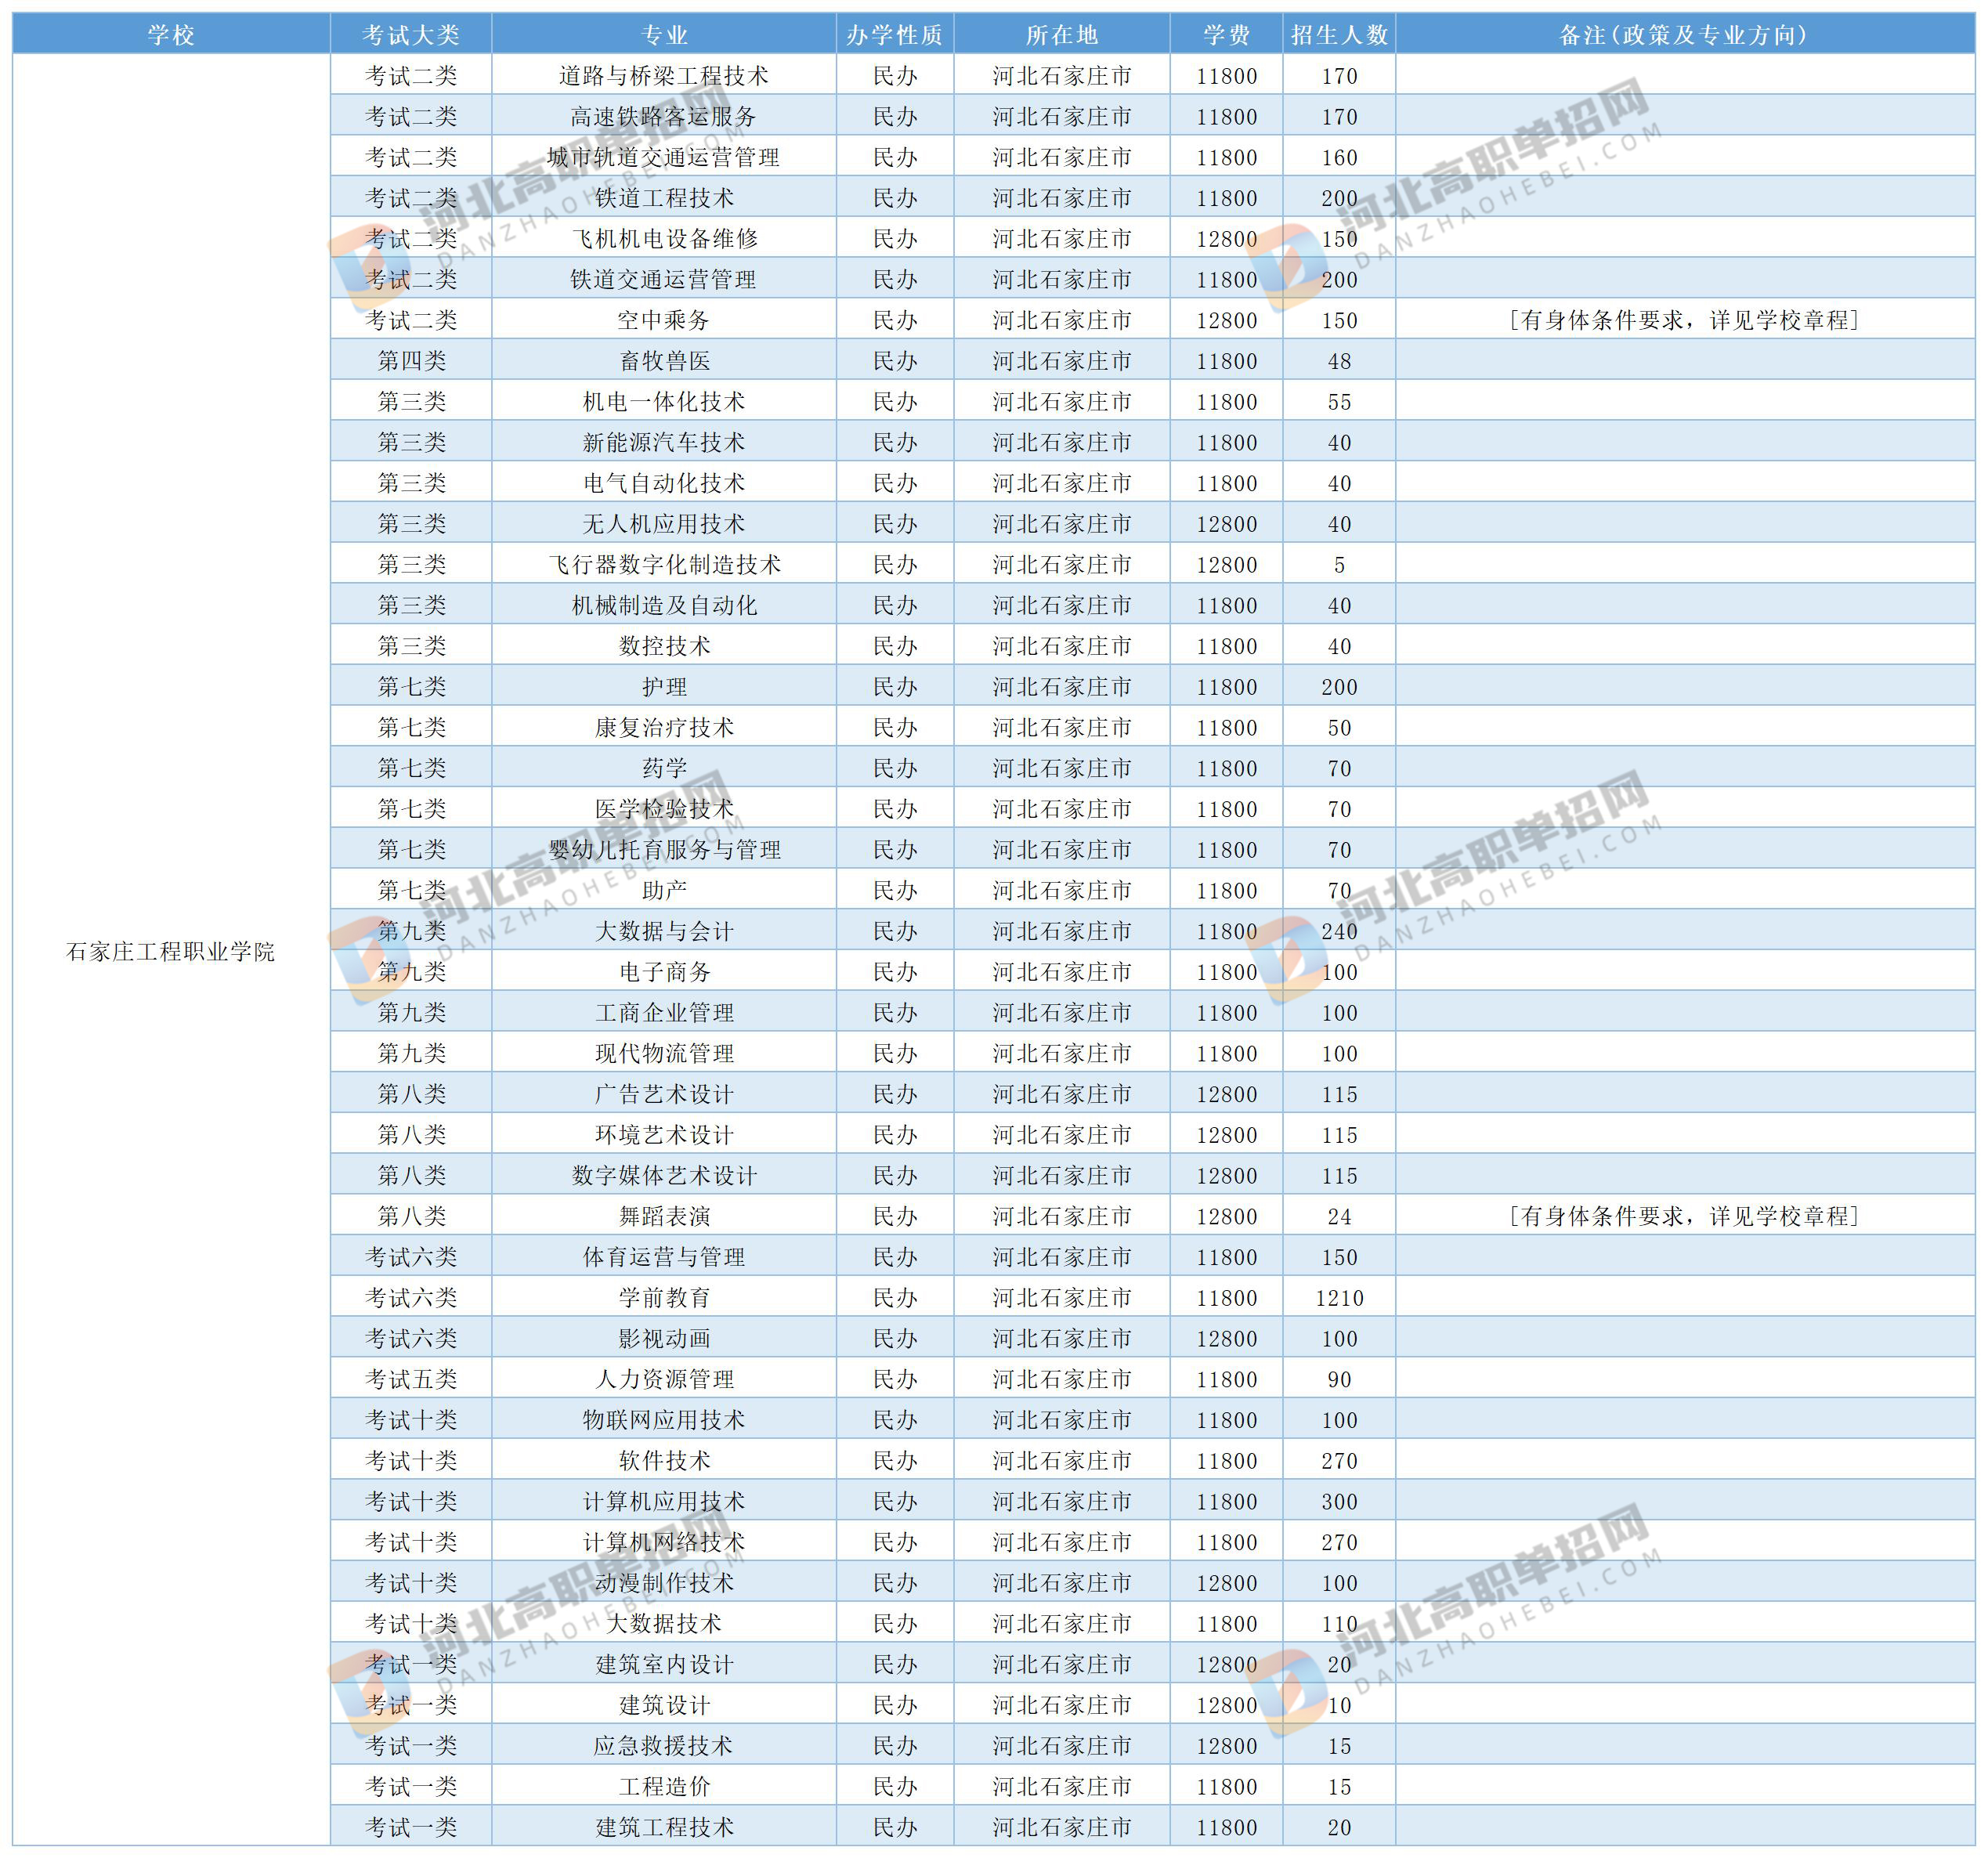Select the 石家庄工程职业学院 school cell

pos(171,951)
